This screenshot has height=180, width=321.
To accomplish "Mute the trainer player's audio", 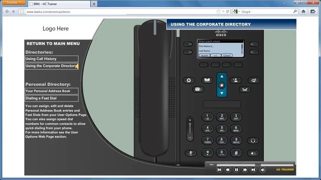I will tap(263, 170).
